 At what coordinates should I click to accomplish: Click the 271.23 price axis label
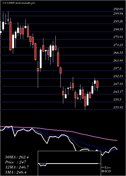click(118, 45)
